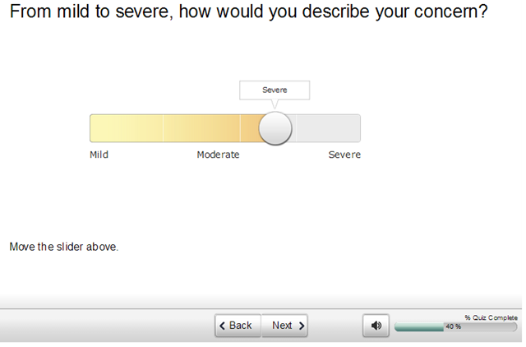Click the Severe tooltip above the slider
The image size is (526, 347).
click(275, 90)
